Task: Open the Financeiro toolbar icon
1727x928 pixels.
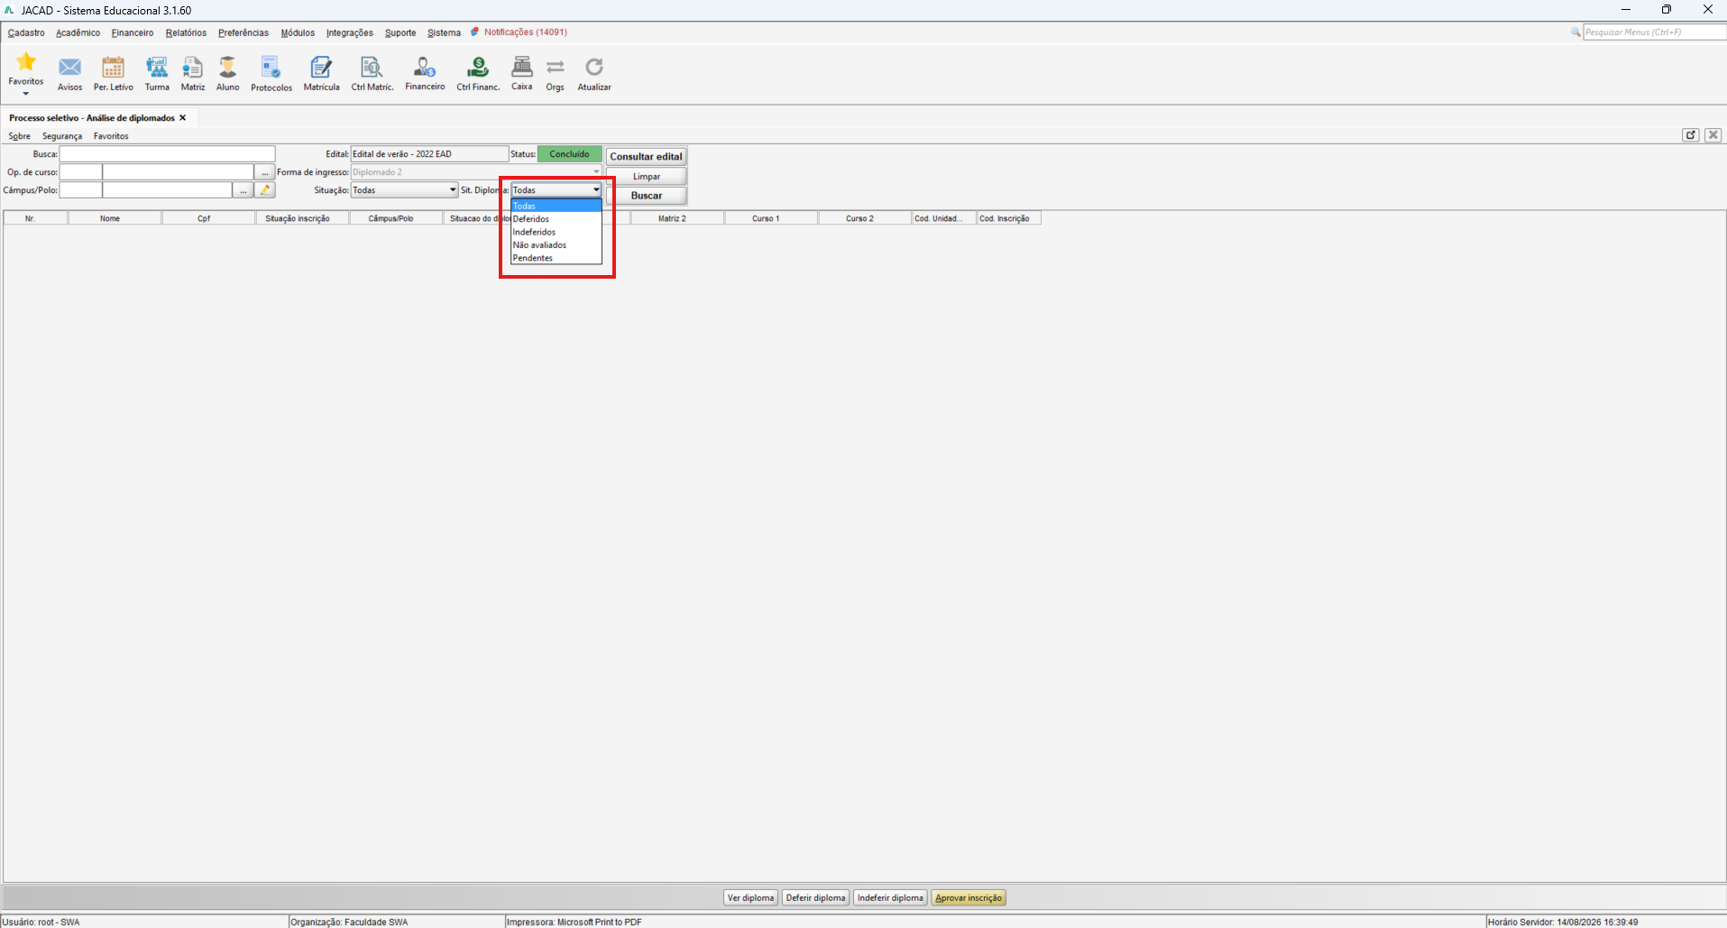Action: [425, 67]
